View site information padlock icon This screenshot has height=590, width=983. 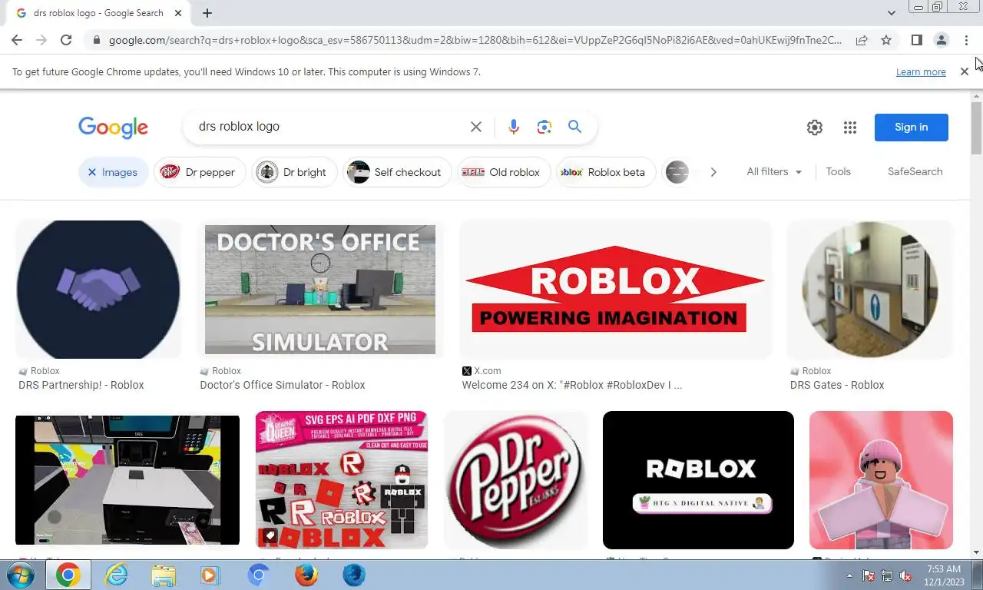click(95, 40)
